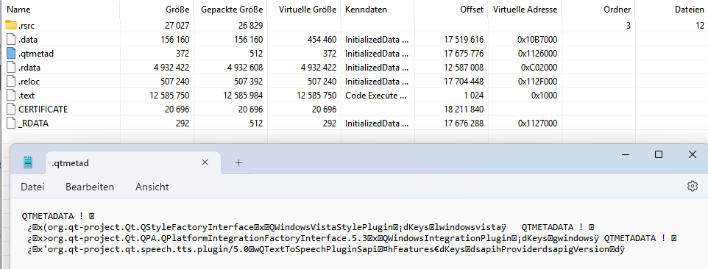Select the .text file icon

[11, 96]
